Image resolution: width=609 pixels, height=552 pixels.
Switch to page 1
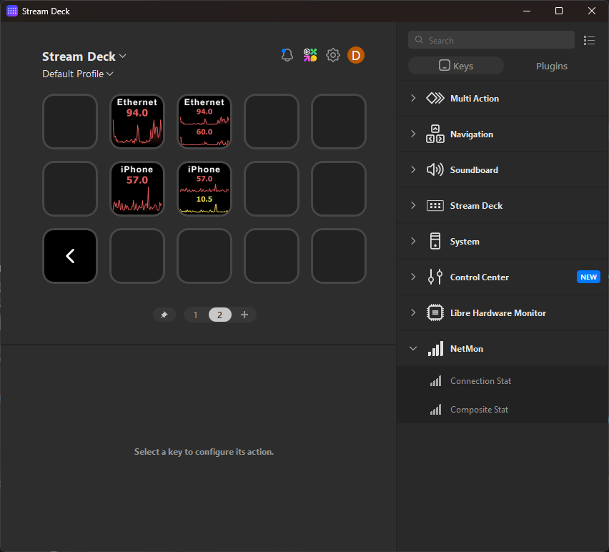pyautogui.click(x=195, y=315)
